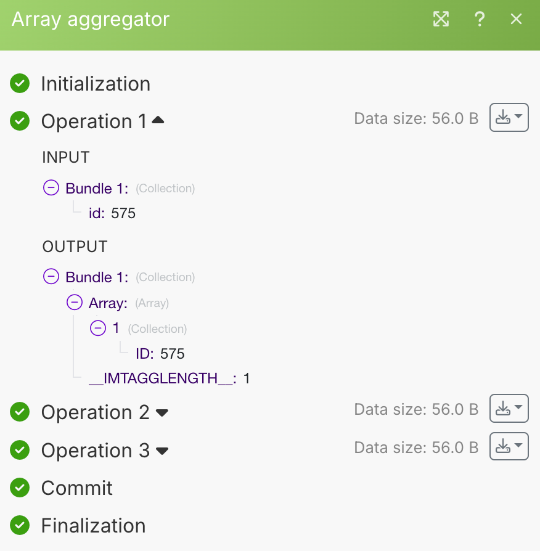
Task: Collapse array item 1 collection
Action: click(98, 329)
